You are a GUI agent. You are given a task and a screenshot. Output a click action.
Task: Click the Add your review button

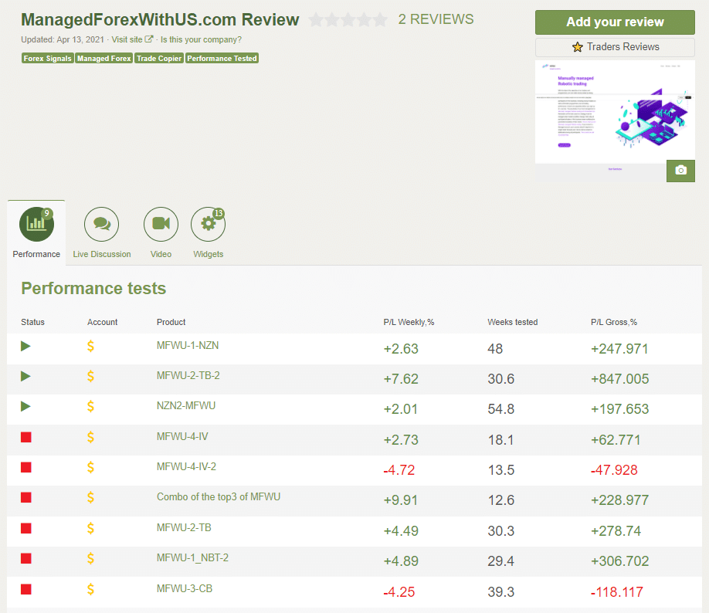[615, 22]
